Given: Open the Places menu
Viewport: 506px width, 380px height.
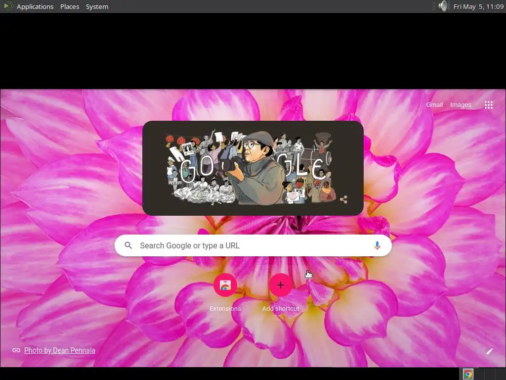Looking at the screenshot, I should coord(70,6).
